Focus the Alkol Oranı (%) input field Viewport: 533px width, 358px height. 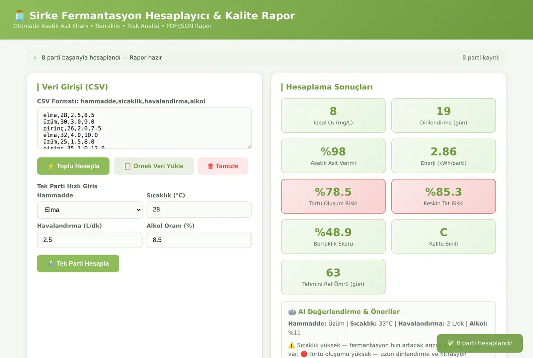pos(199,240)
